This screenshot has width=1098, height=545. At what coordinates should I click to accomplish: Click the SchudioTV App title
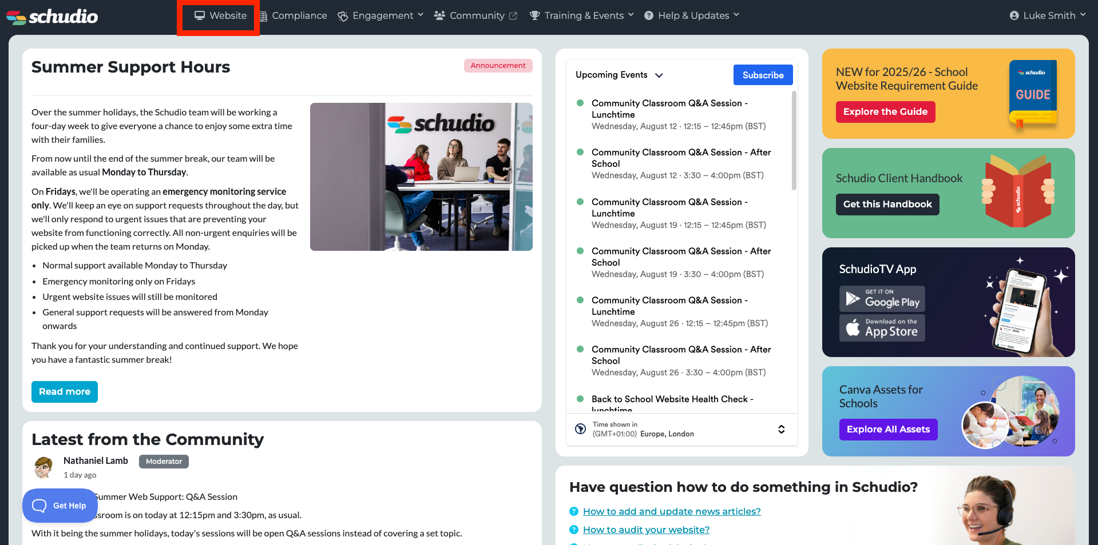pyautogui.click(x=878, y=269)
